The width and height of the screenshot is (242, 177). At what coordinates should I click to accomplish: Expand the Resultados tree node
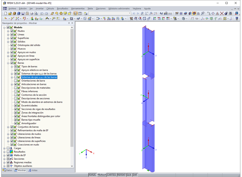pos(4,152)
